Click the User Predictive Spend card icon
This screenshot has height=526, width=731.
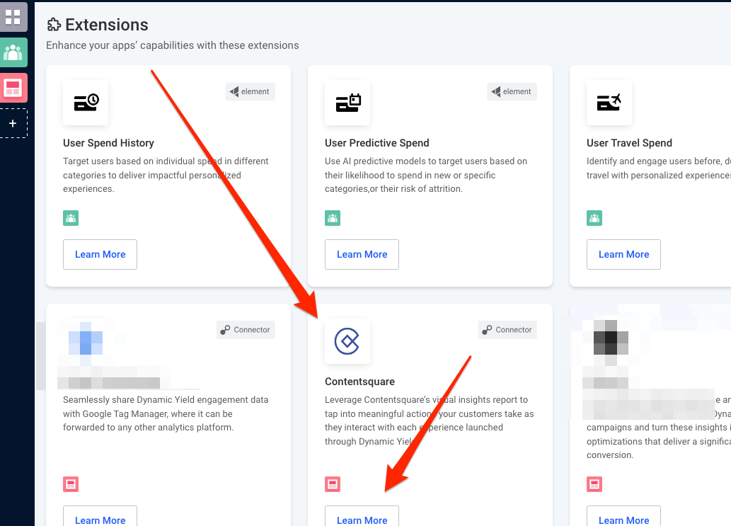click(x=347, y=102)
